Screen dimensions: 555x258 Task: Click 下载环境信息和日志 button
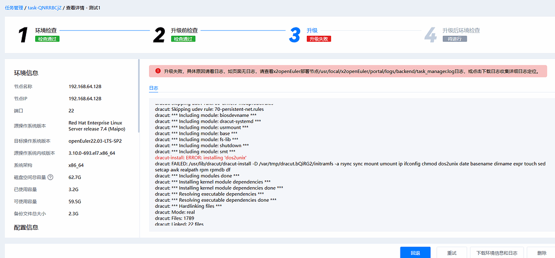tap(496, 253)
